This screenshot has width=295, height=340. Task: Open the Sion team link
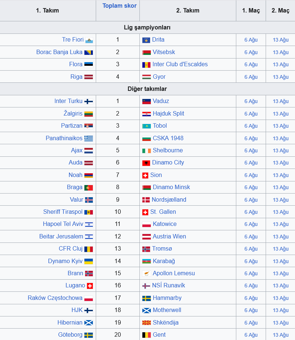[156, 175]
